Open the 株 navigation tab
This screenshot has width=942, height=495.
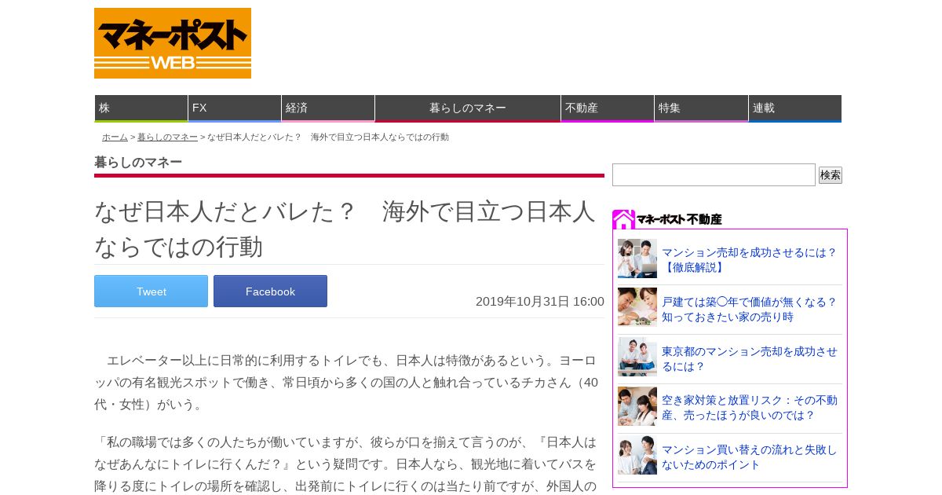tap(141, 108)
